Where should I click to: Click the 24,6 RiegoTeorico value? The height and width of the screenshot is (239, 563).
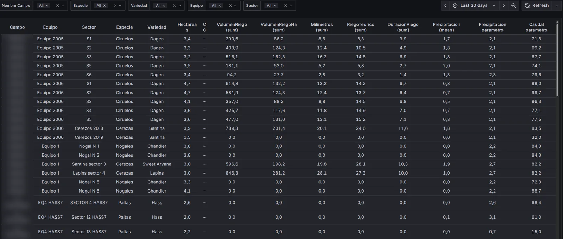(361, 128)
